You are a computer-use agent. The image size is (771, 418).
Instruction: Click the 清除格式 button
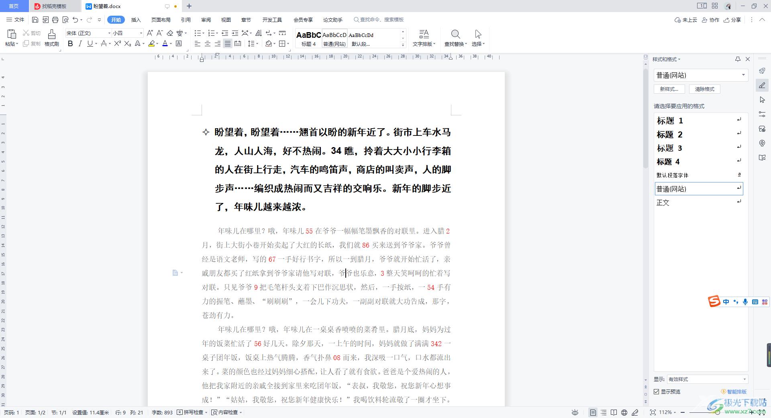705,89
